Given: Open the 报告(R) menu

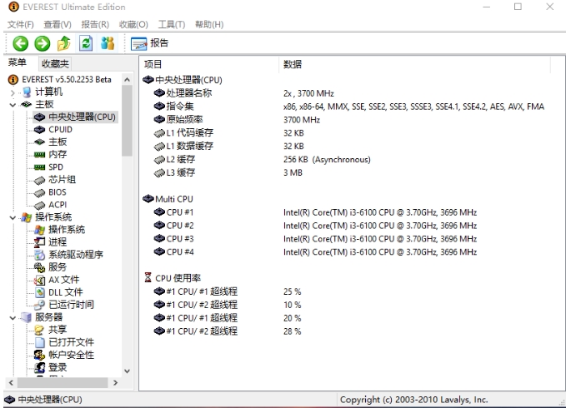Looking at the screenshot, I should (95, 24).
